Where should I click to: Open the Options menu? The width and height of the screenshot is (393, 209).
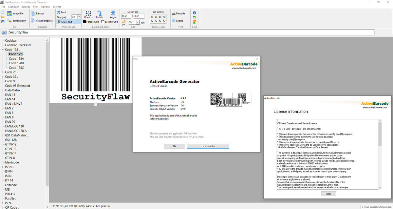pos(46,7)
